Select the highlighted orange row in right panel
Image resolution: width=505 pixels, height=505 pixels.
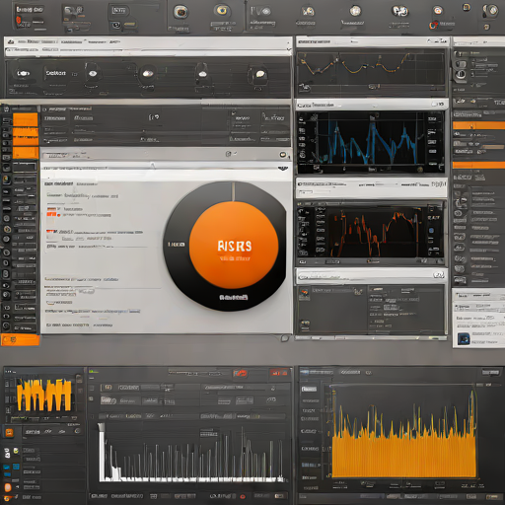click(x=478, y=125)
